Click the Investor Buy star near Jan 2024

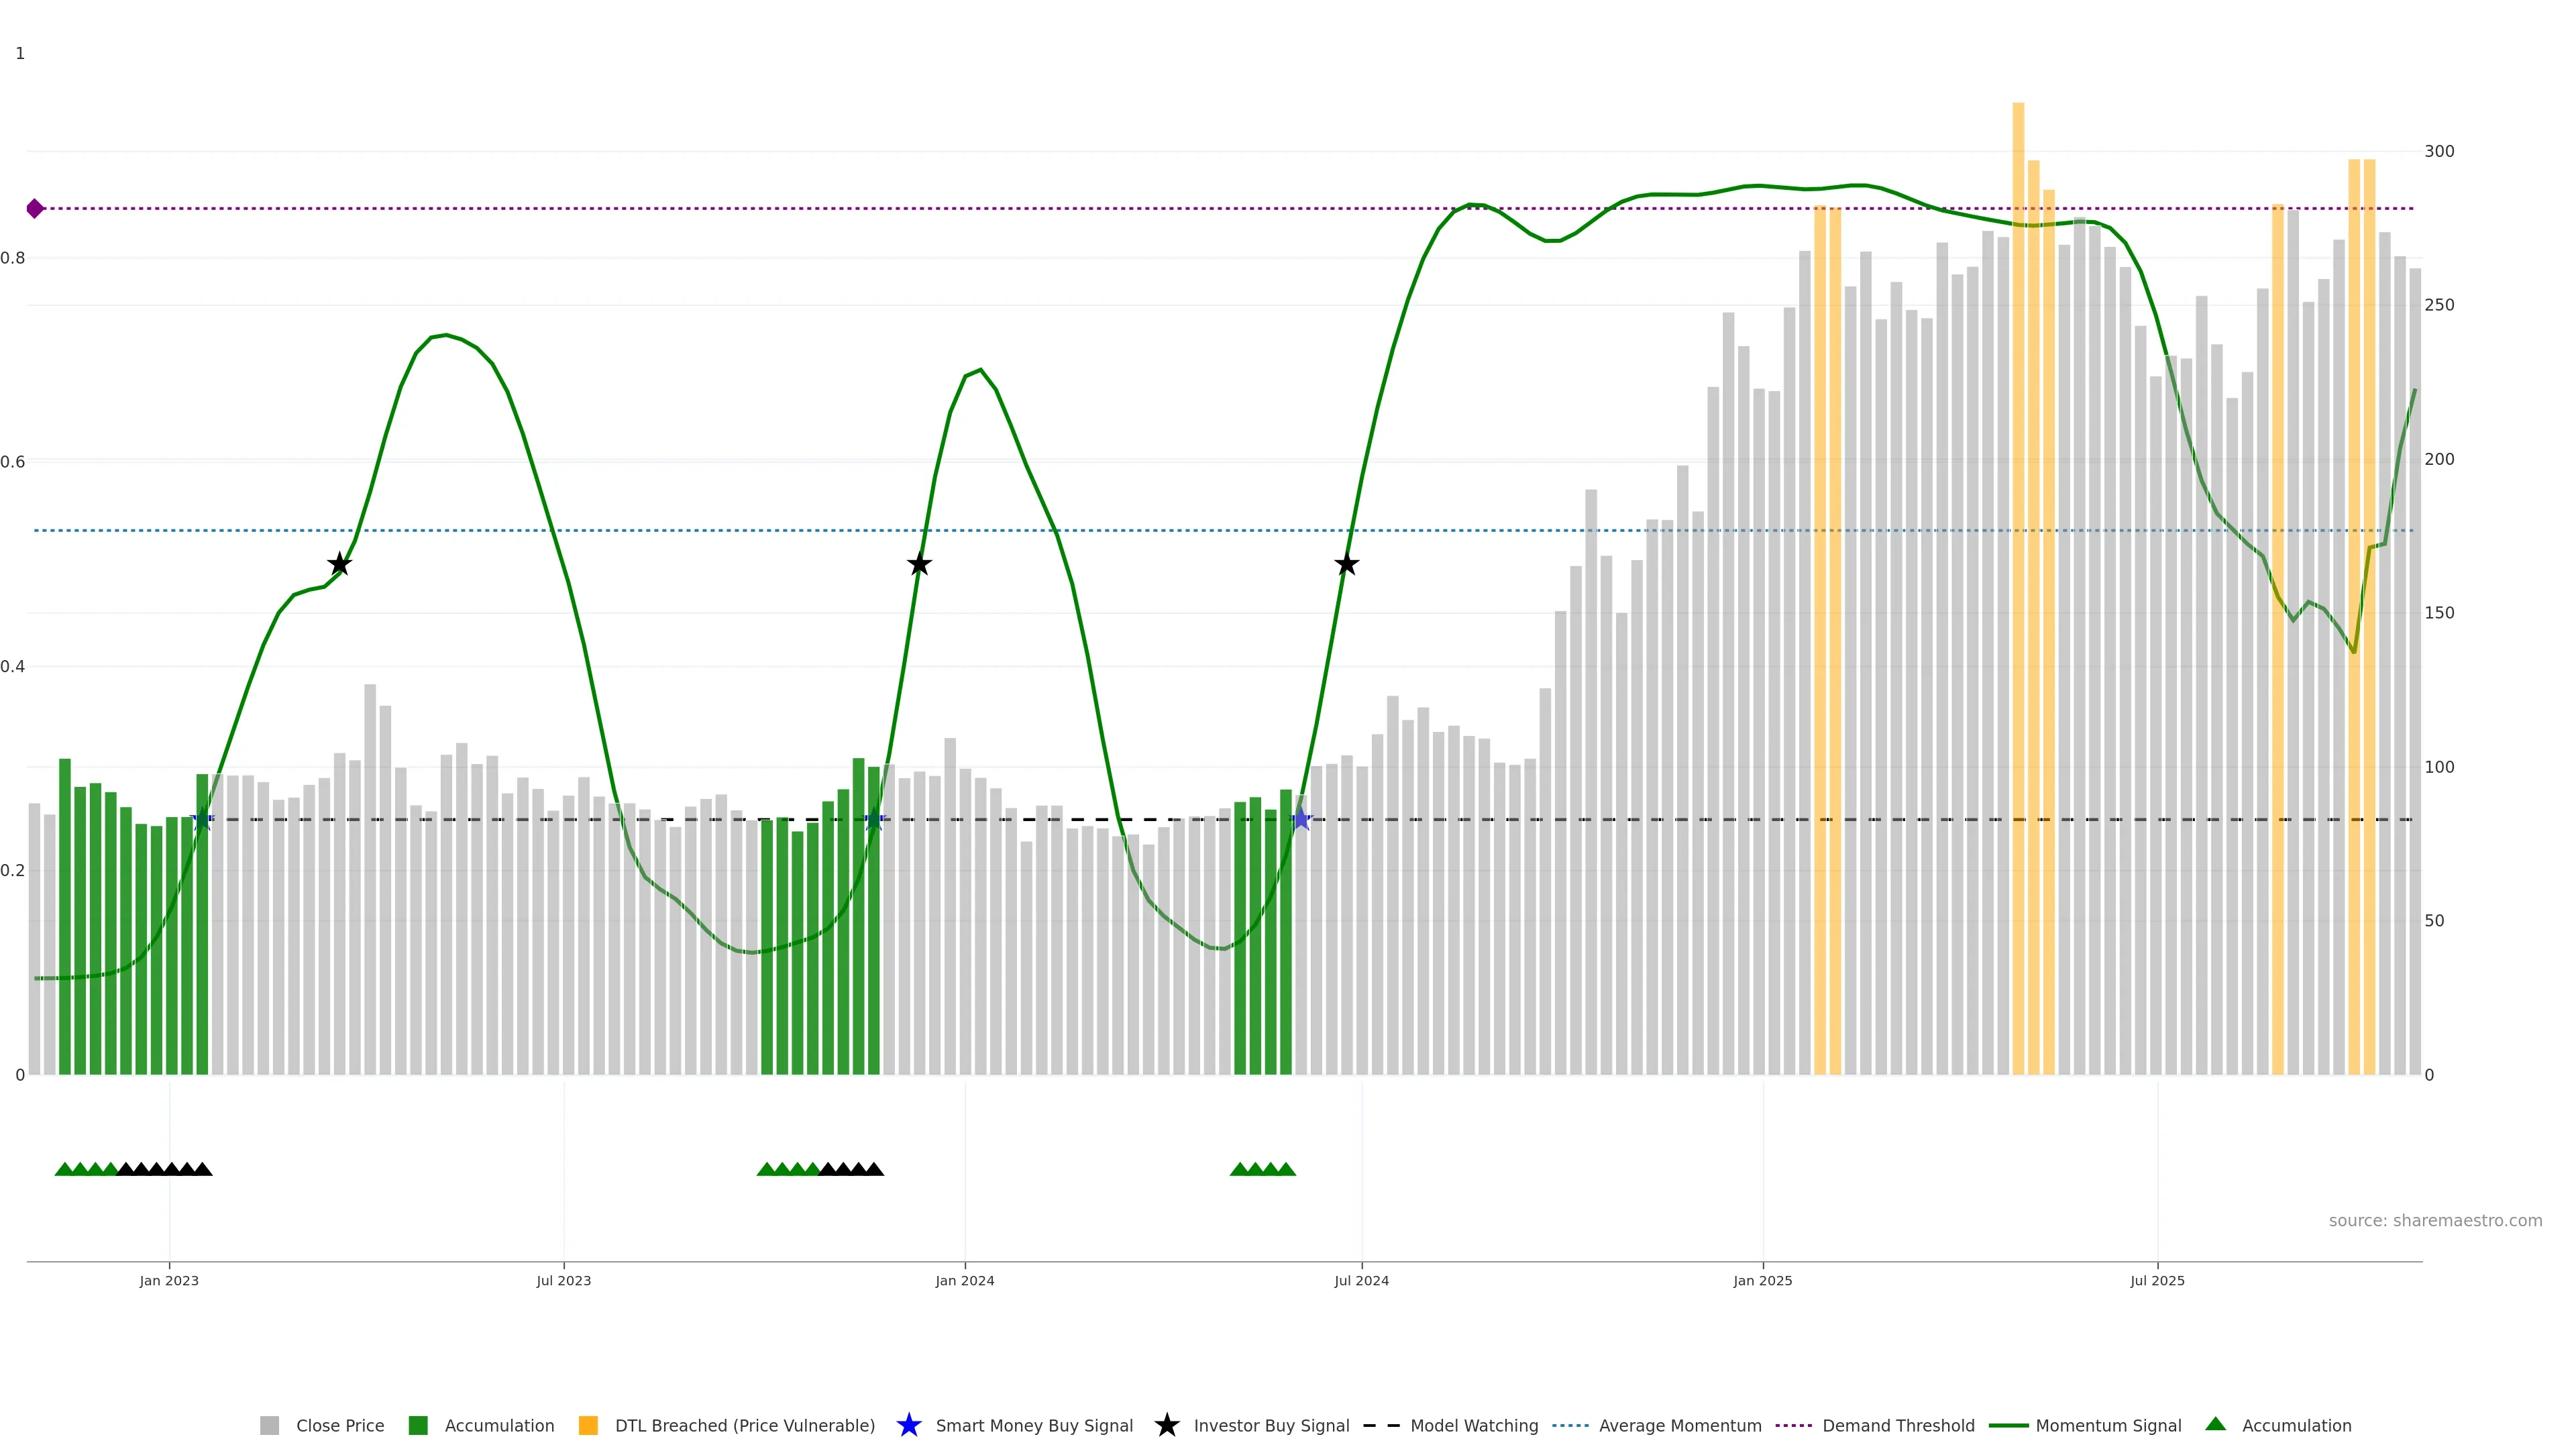tap(919, 564)
